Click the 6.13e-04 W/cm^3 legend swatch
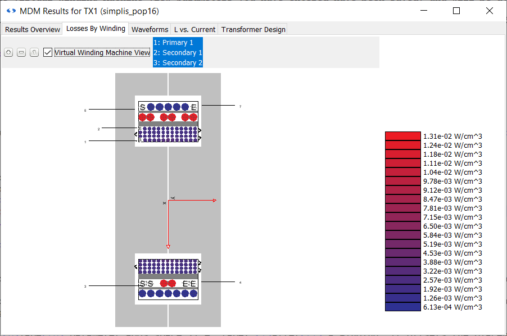Viewport: 507px width, 336px height. 402,307
